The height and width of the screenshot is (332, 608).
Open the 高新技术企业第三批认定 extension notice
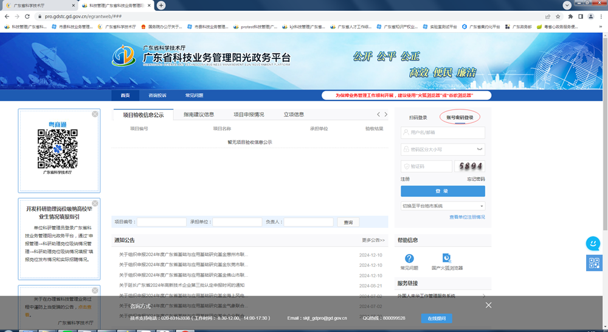tap(181, 285)
